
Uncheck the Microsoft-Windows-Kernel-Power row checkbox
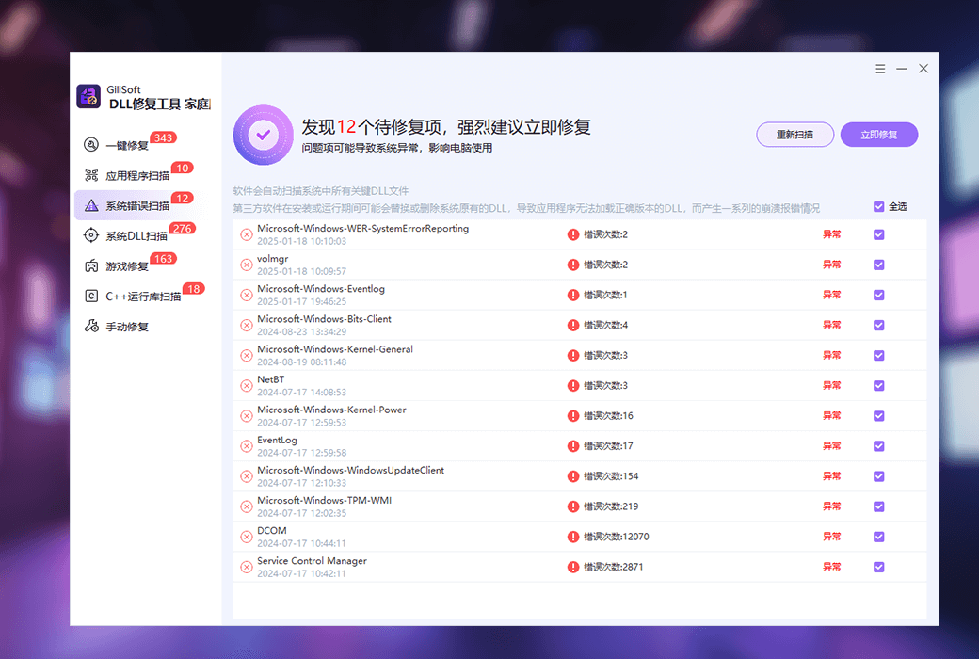pyautogui.click(x=879, y=416)
